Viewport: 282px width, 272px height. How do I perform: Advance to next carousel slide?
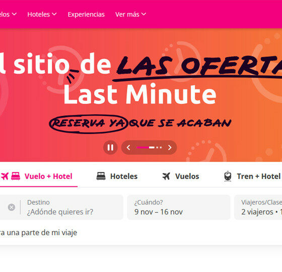[x=170, y=148]
